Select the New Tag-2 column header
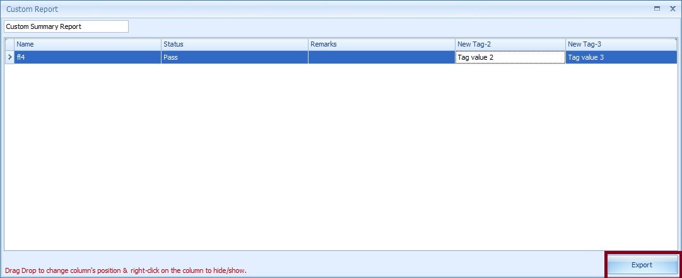This screenshot has width=682, height=278. coord(510,44)
